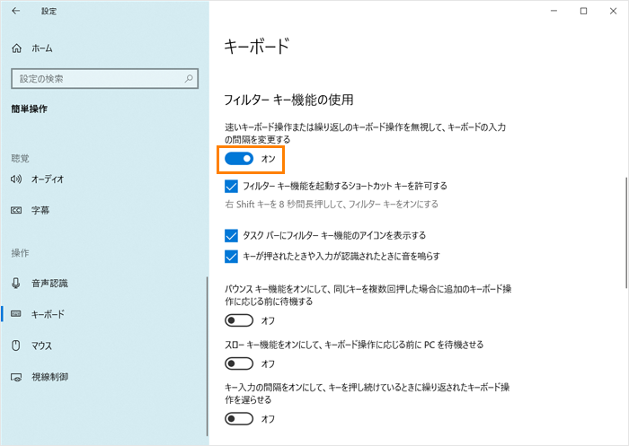Close the 設定 window

click(x=613, y=12)
